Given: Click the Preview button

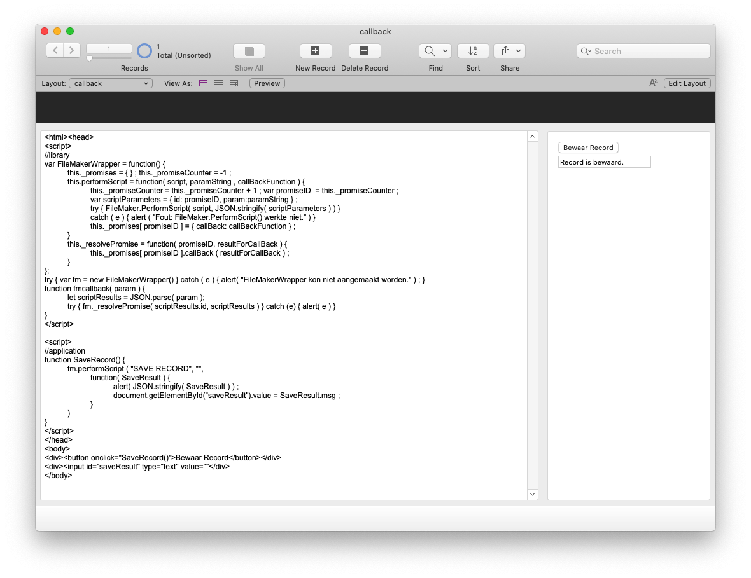Looking at the screenshot, I should 267,83.
